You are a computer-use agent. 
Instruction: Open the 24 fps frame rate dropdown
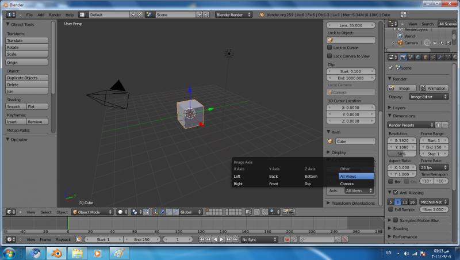[x=434, y=167]
